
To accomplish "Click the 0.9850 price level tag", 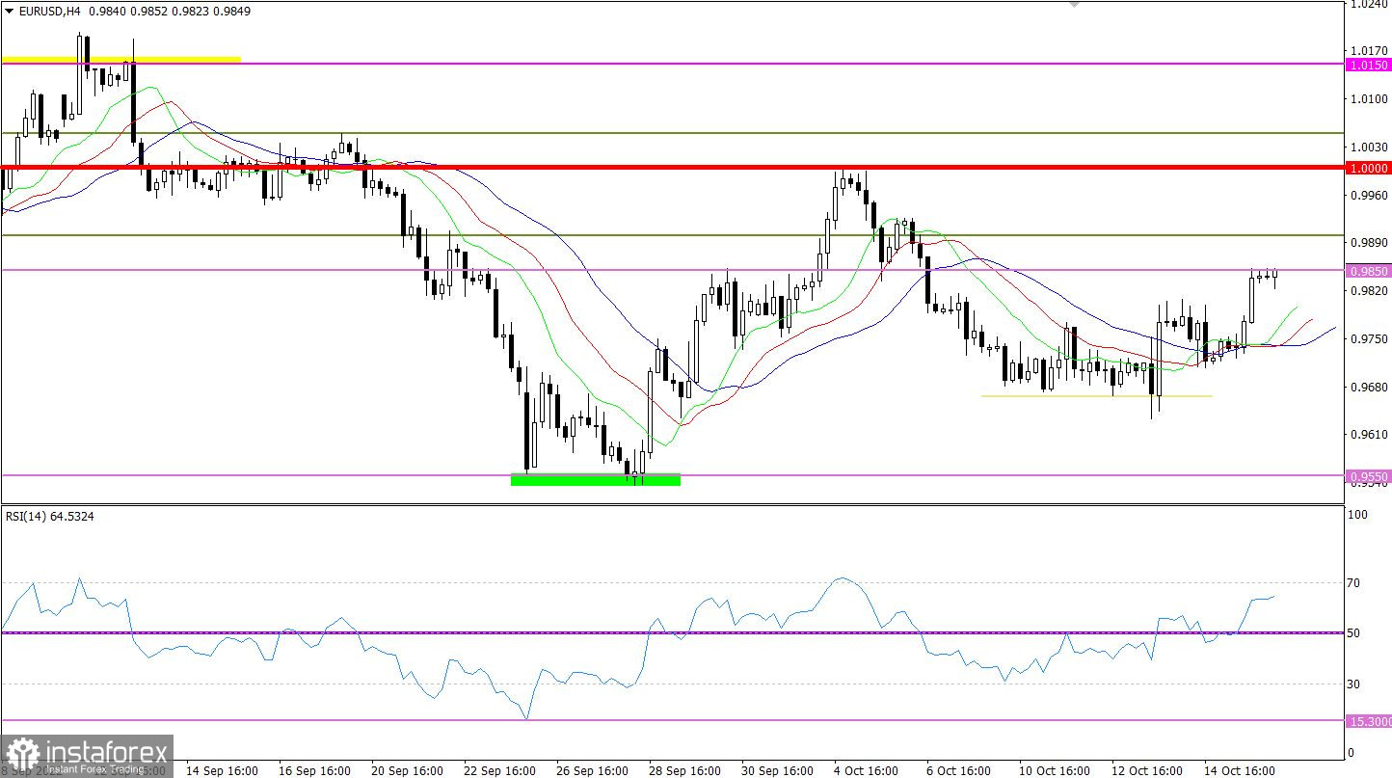I will [x=1370, y=271].
